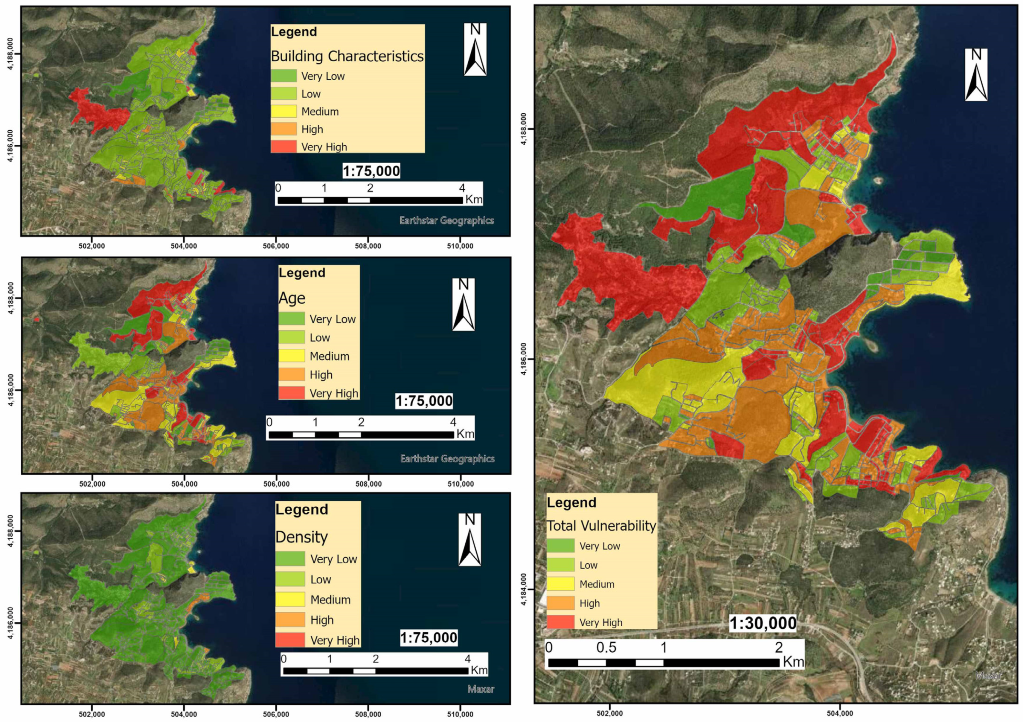
Task: Click the north arrow on Total Vulnerability map
Action: (976, 75)
